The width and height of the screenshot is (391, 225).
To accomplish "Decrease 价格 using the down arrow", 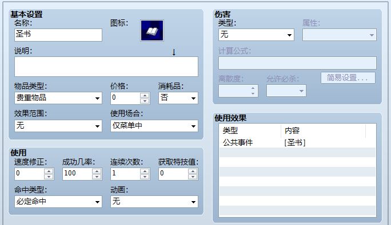I will coord(145,101).
